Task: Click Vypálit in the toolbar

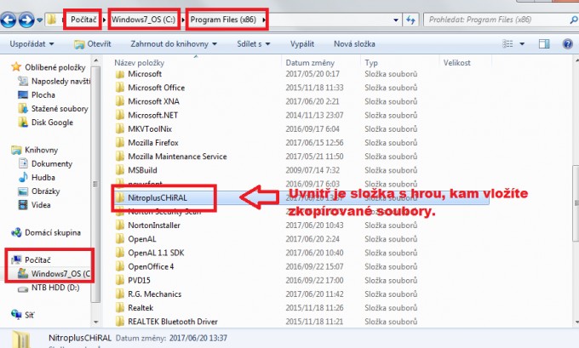Action: pos(302,44)
